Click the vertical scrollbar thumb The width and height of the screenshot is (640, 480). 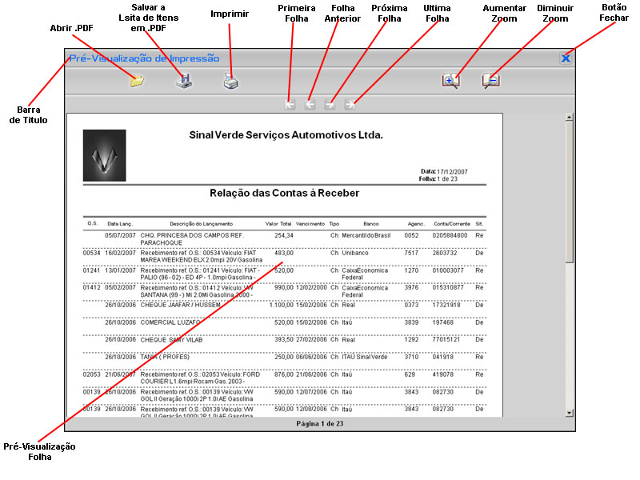coord(570,192)
